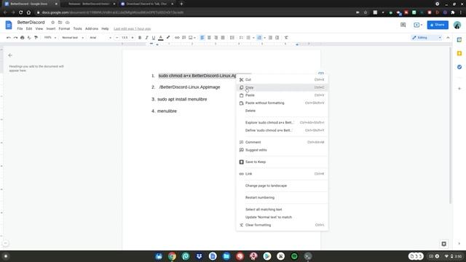Click the Docs home icon
Viewport: 466px width, 262px height.
[9, 25]
